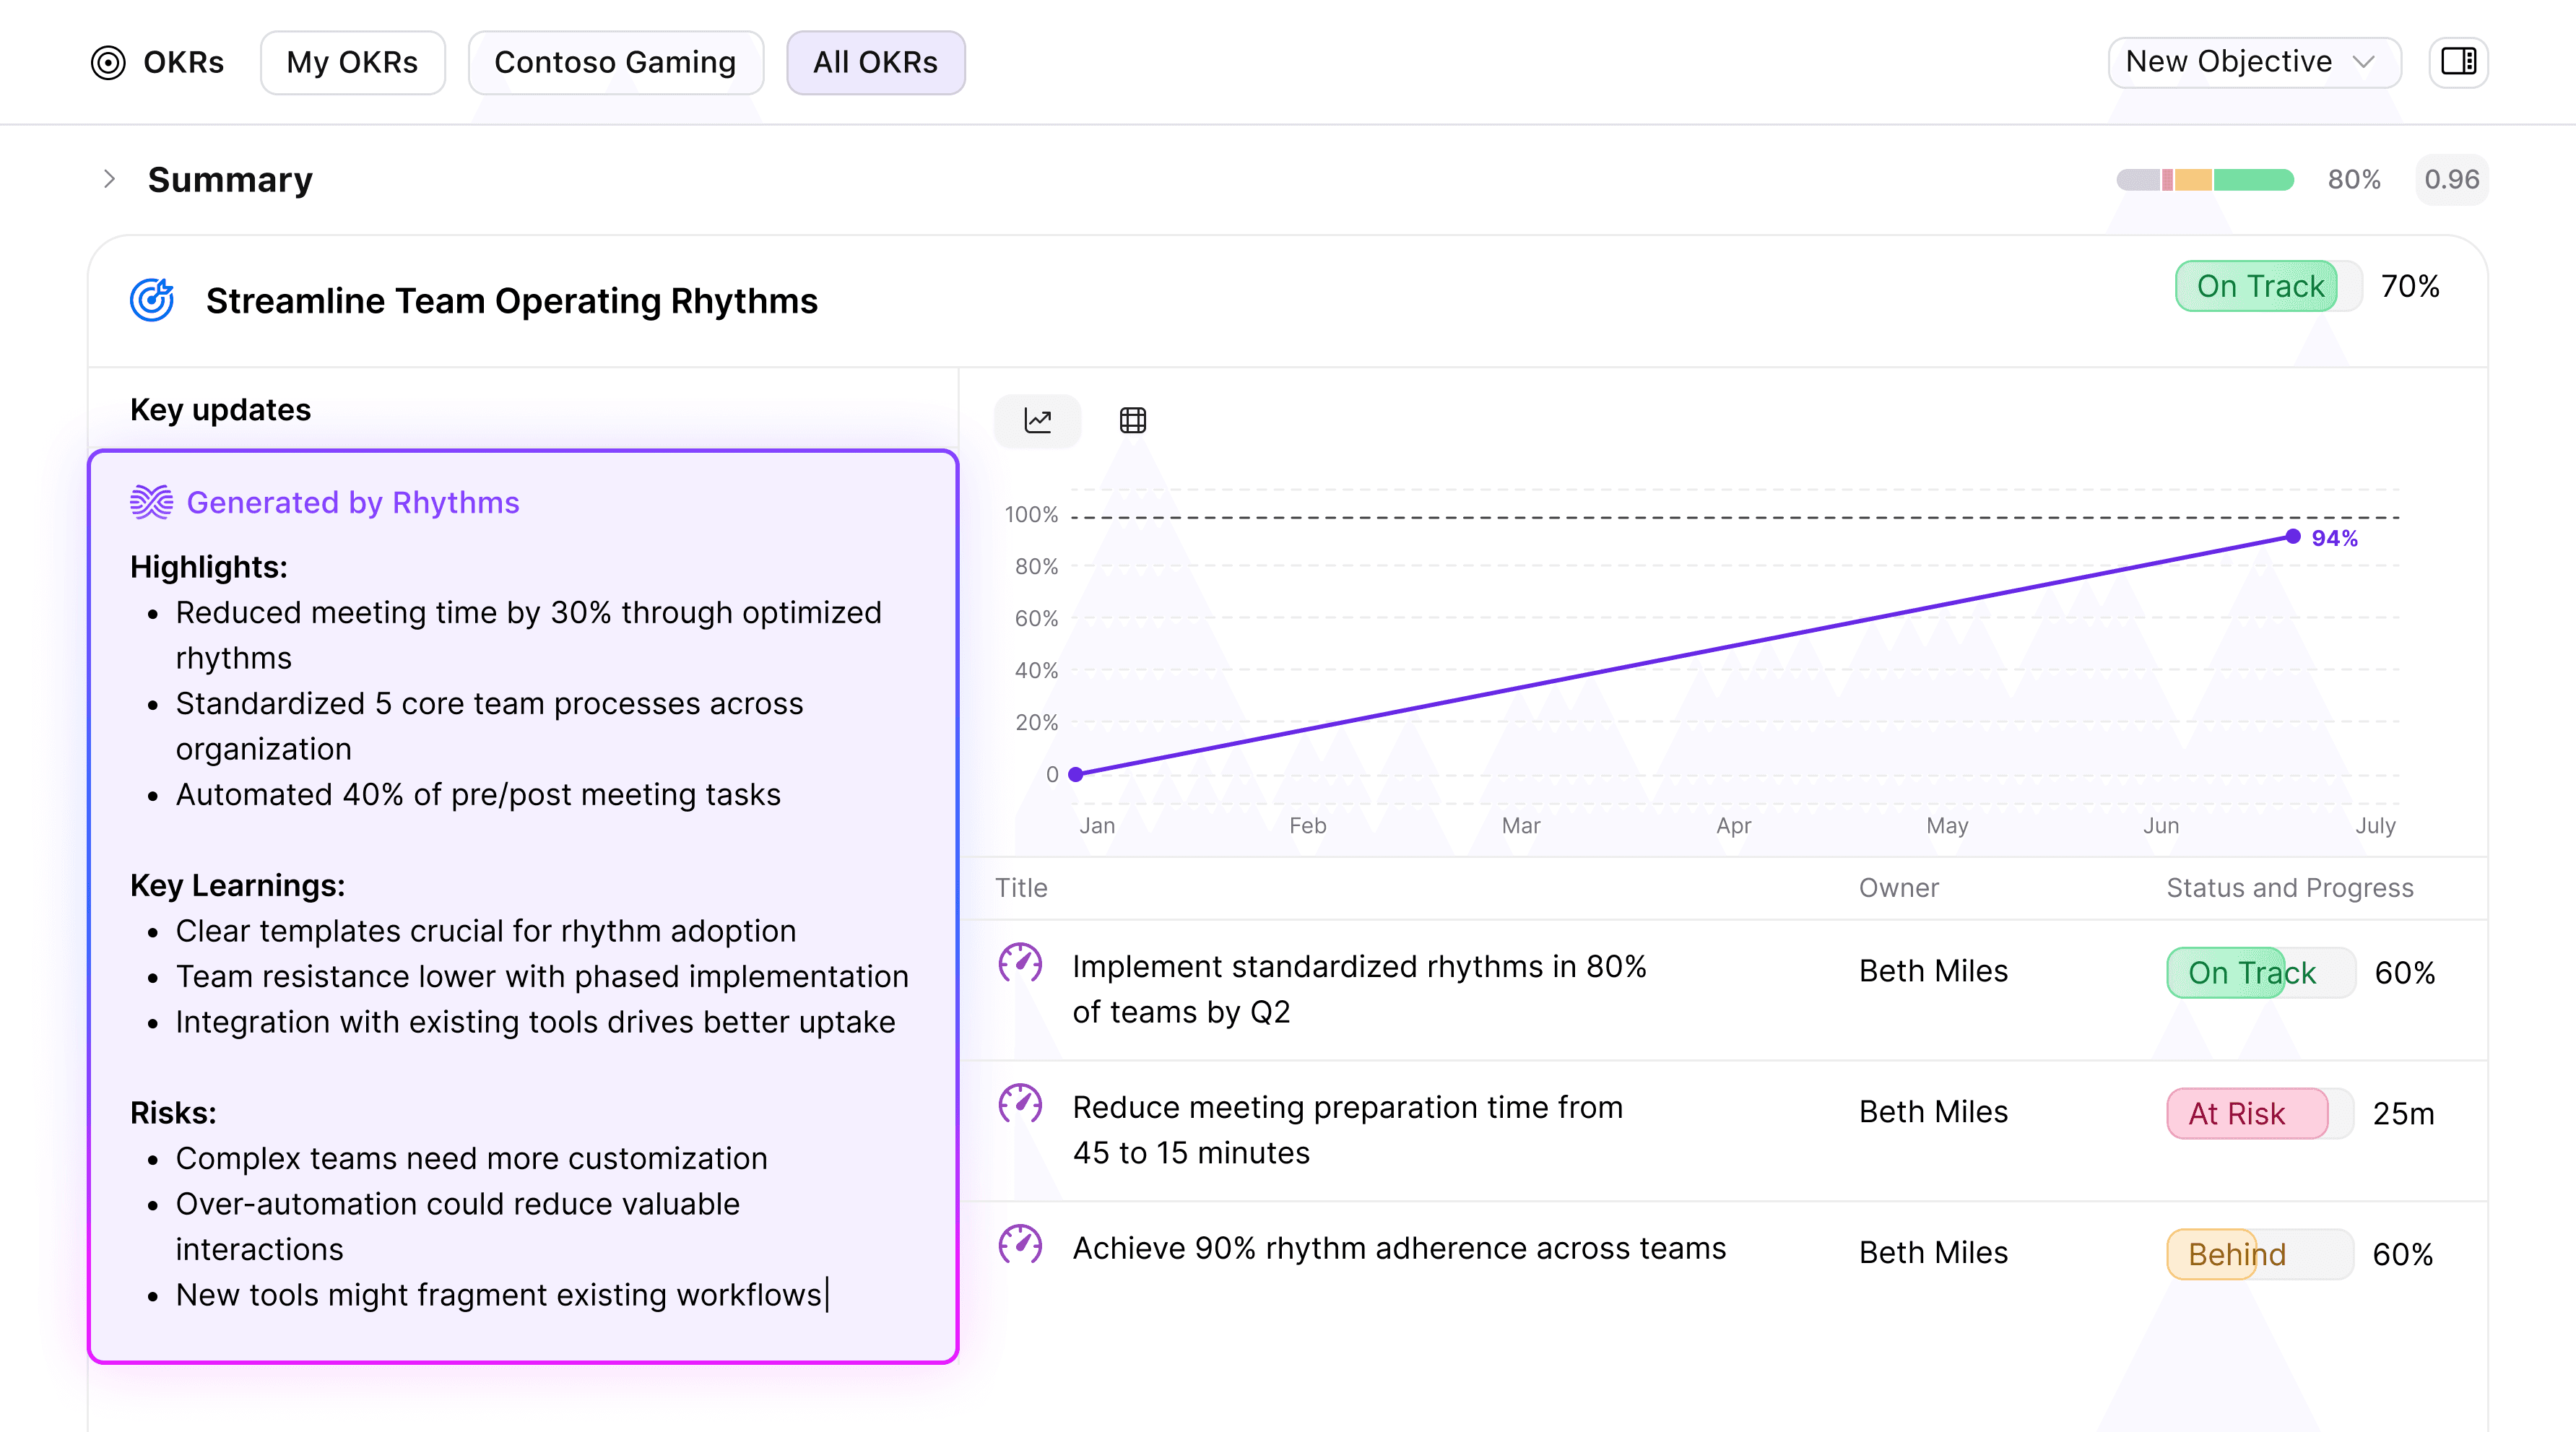Select the Contoso Gaming tab
2576x1432 pixels.
tap(615, 62)
